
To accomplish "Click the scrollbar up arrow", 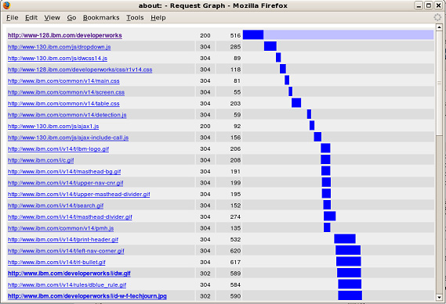I will (439, 27).
